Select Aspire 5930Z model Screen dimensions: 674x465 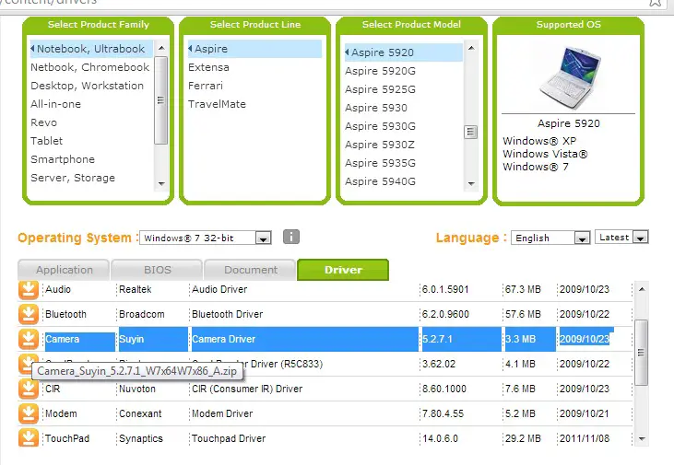tap(380, 145)
